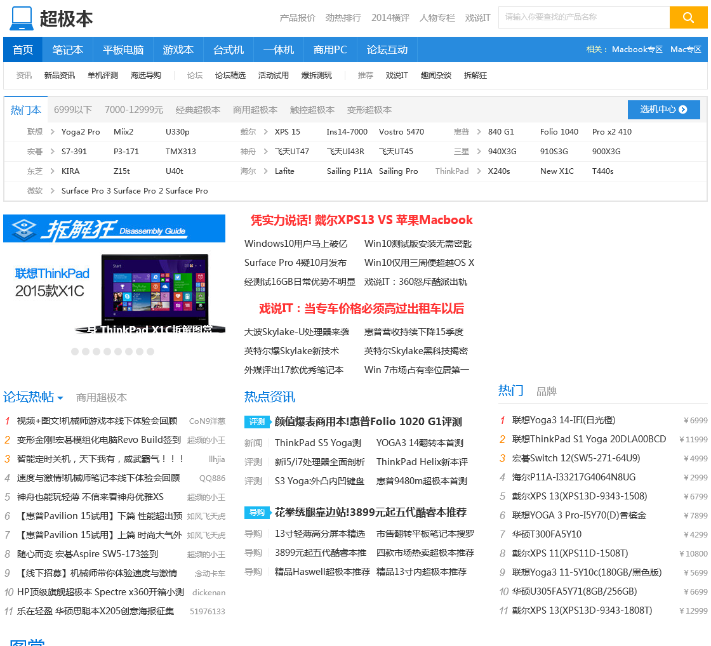Click the arrow icon in 选机中心 button
The height and width of the screenshot is (646, 711).
pos(683,109)
